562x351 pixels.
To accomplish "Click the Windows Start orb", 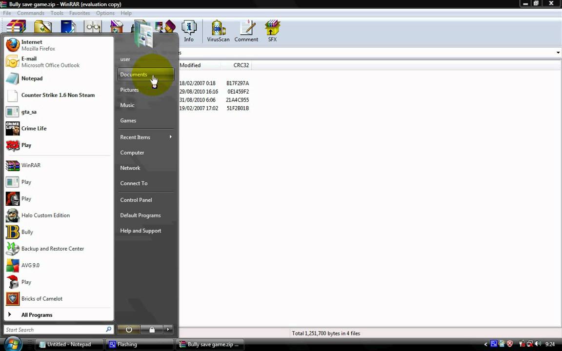I will (13, 344).
